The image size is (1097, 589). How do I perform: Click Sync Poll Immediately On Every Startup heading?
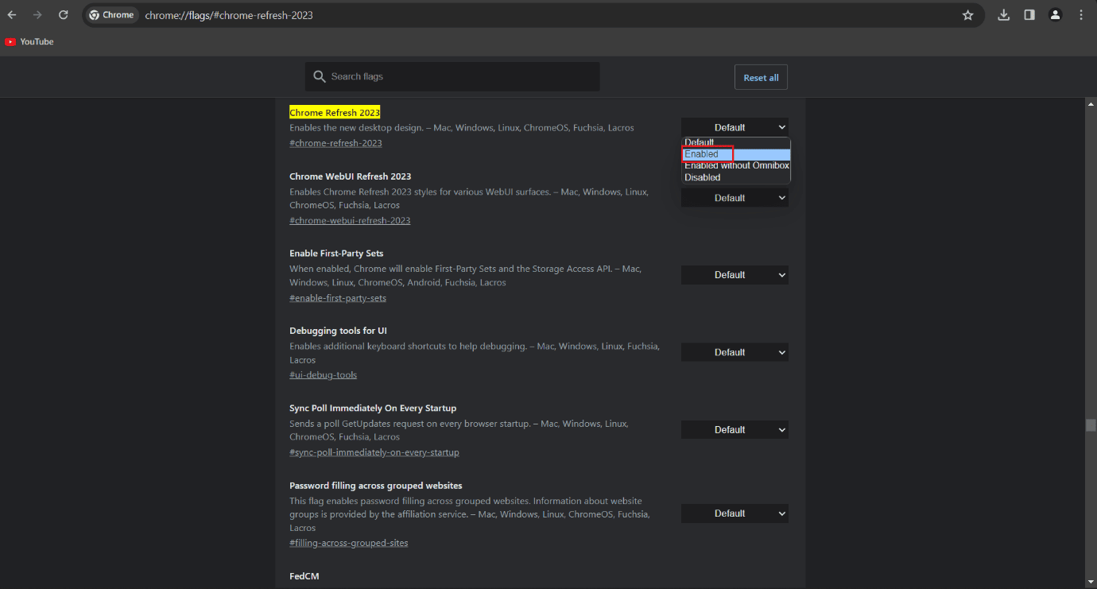[x=373, y=409]
